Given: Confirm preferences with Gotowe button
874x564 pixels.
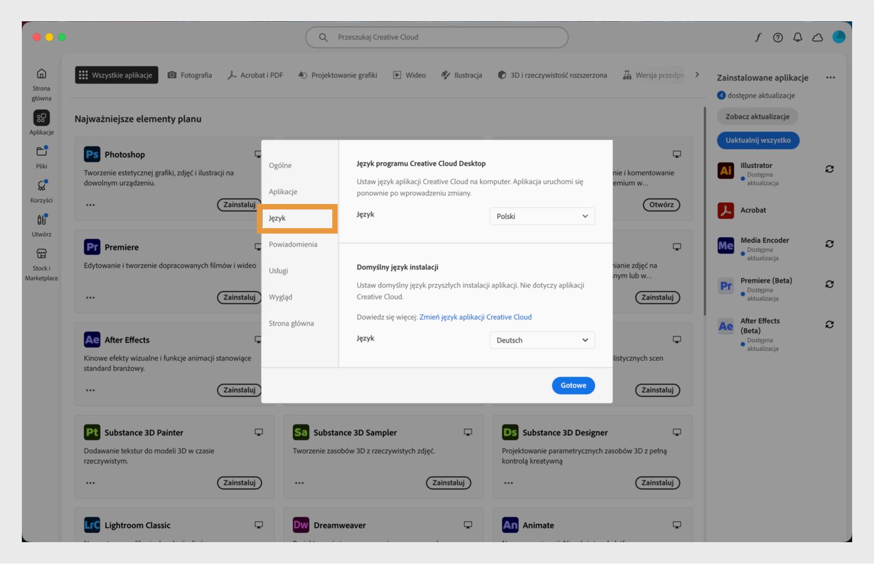Looking at the screenshot, I should (573, 385).
